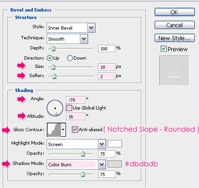
Task: Open the Style dropdown showing Inner Bevel
Action: [x=71, y=28]
